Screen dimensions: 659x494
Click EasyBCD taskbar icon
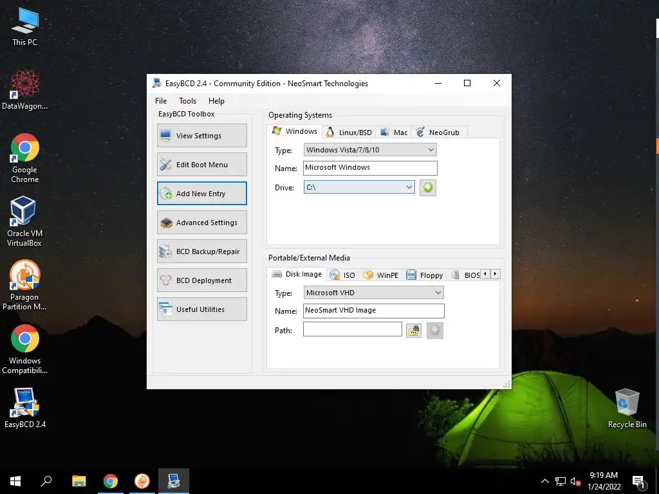pyautogui.click(x=174, y=481)
